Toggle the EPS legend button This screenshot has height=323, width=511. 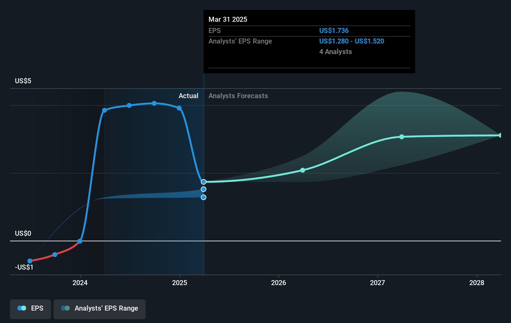(x=30, y=309)
